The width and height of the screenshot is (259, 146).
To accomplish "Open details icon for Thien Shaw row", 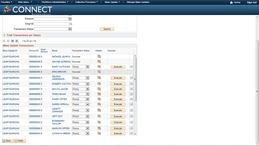I will (99, 94).
